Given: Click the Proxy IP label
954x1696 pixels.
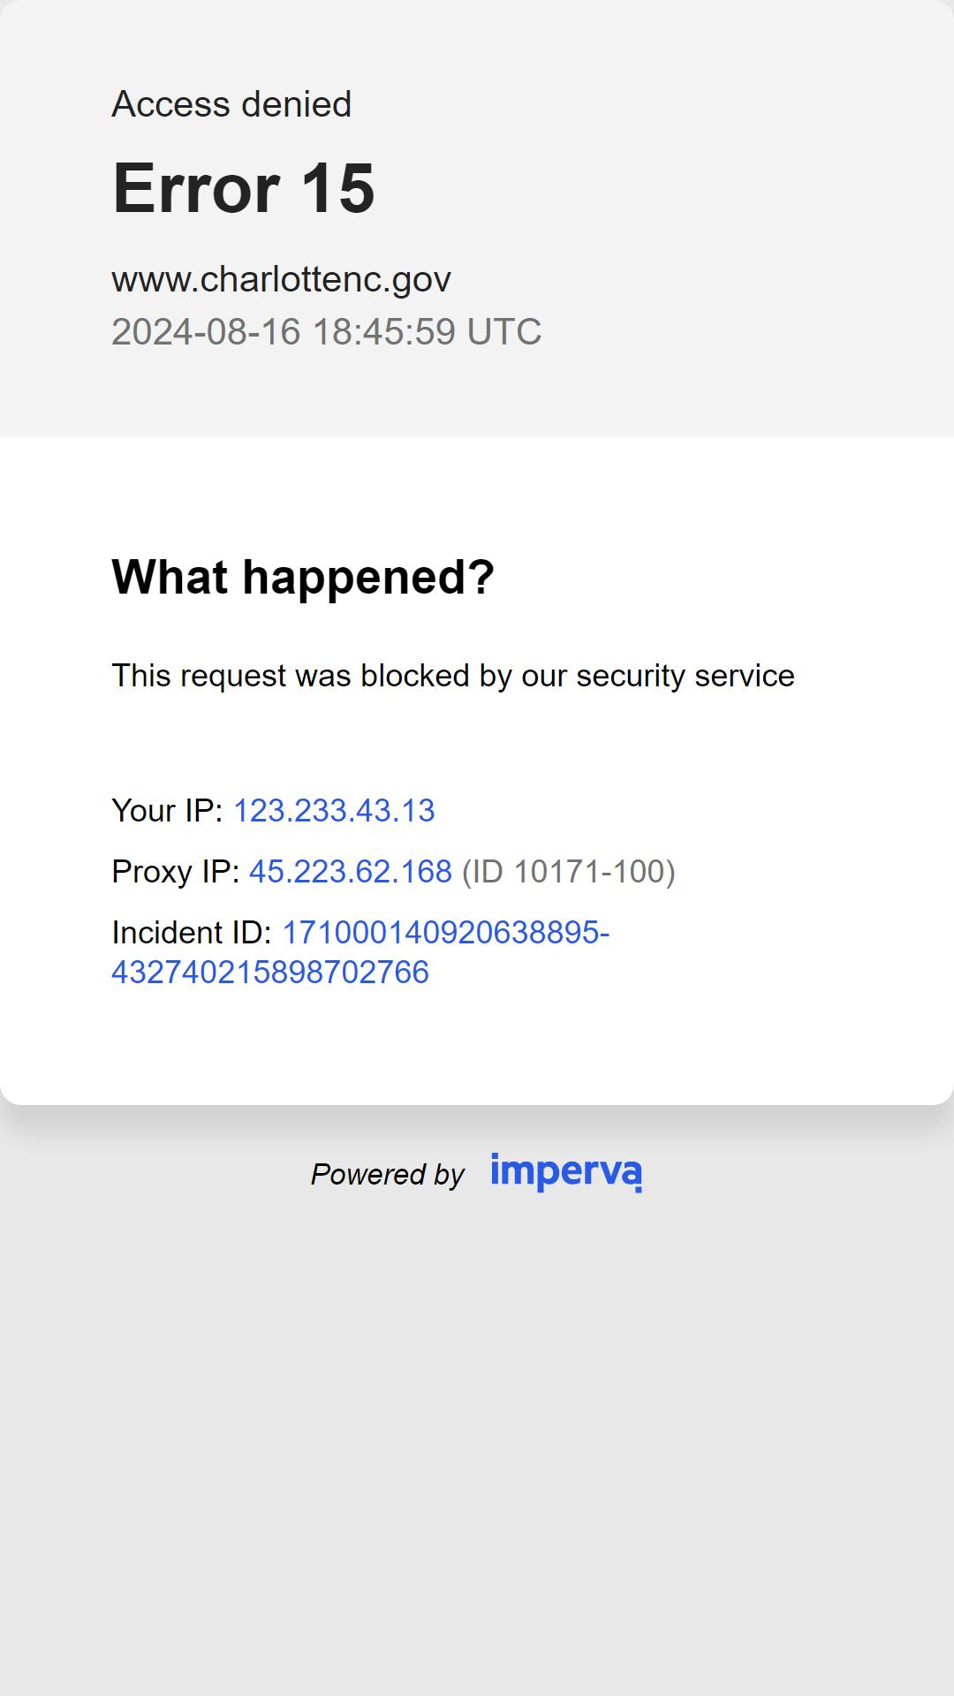Looking at the screenshot, I should coord(175,872).
